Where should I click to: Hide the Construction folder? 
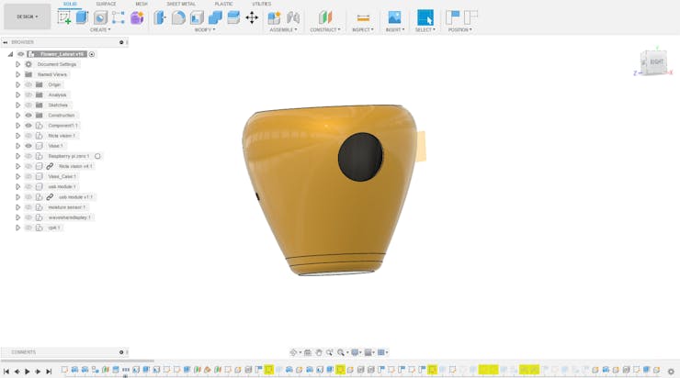[28, 116]
